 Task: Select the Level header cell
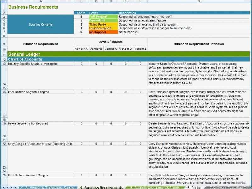103,13
